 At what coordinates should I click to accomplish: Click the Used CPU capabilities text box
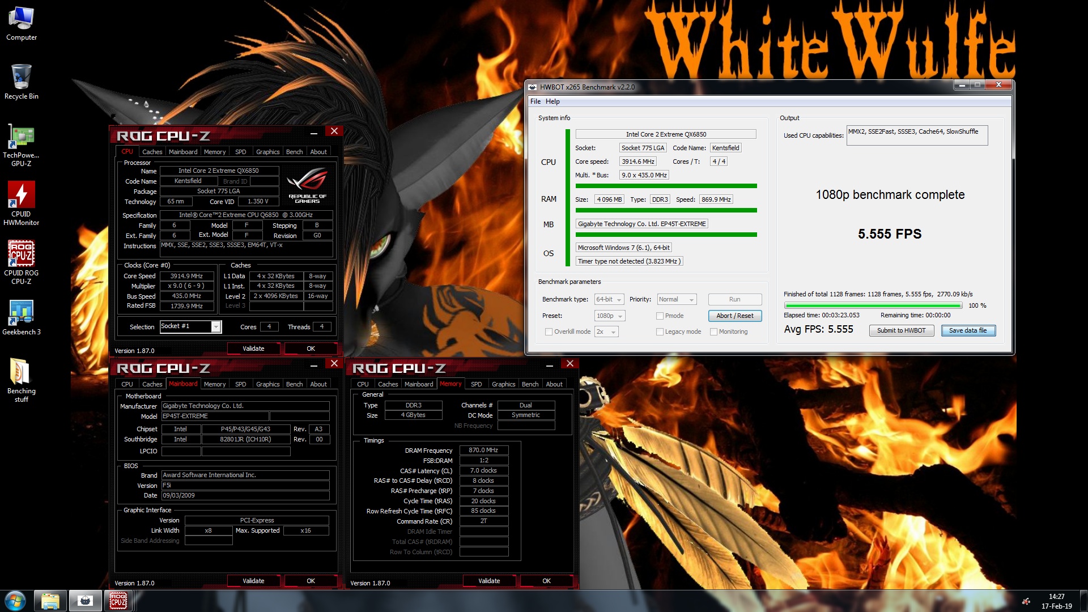pyautogui.click(x=917, y=135)
